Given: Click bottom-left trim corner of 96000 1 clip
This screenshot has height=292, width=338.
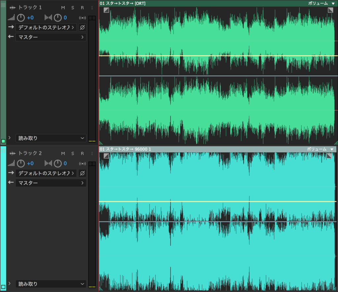Looking at the screenshot, I should (x=101, y=289).
